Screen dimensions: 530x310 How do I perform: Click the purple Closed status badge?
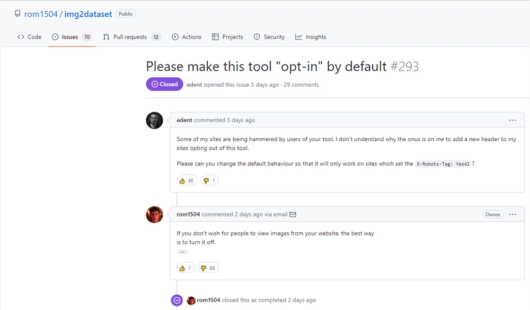click(x=164, y=84)
